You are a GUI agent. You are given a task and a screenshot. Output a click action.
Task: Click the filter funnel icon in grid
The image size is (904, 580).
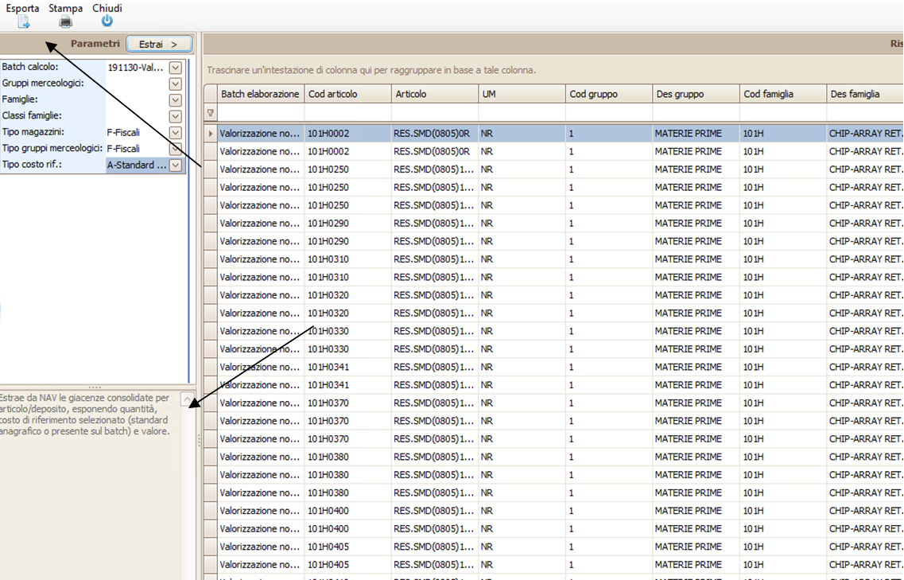tap(211, 114)
